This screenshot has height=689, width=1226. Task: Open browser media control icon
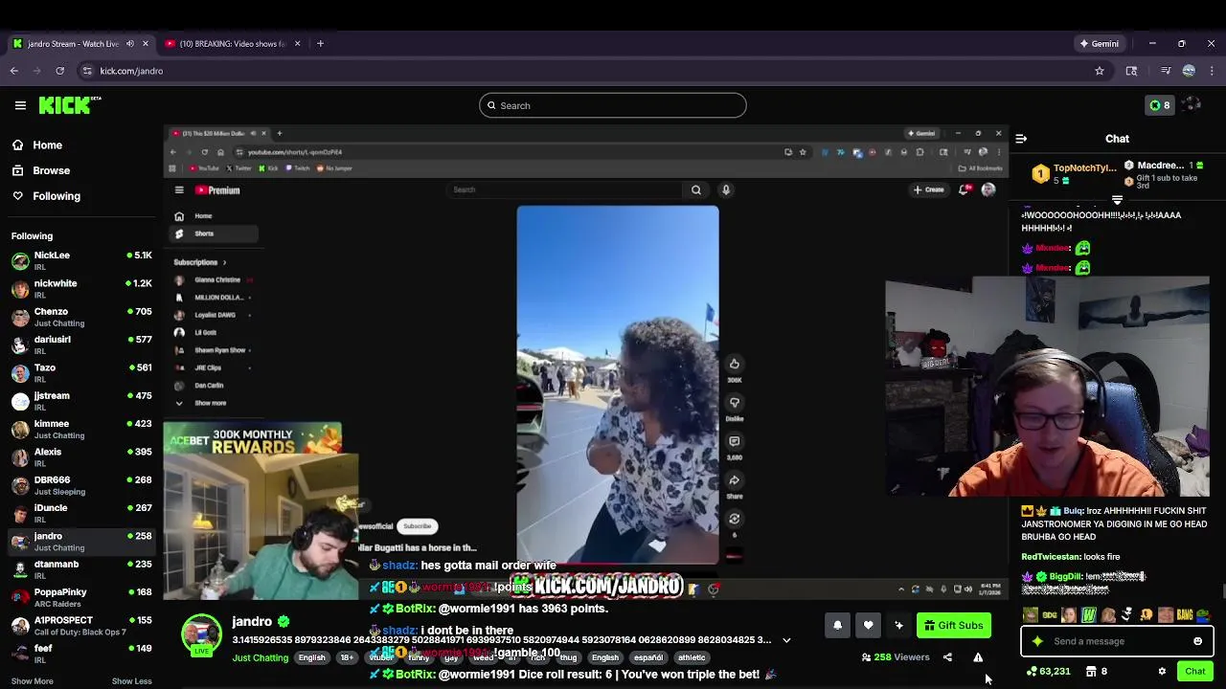(1165, 71)
